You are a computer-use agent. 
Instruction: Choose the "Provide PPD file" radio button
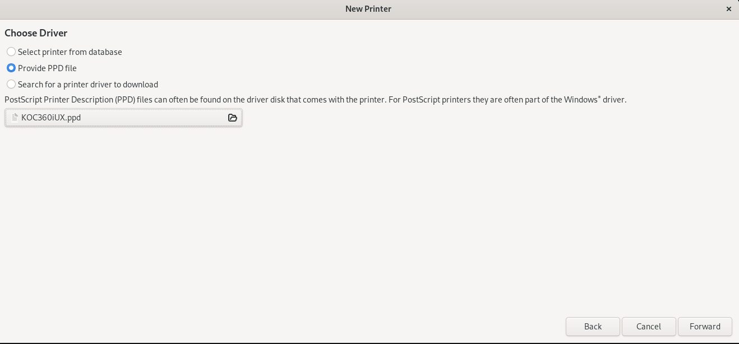[x=11, y=68]
